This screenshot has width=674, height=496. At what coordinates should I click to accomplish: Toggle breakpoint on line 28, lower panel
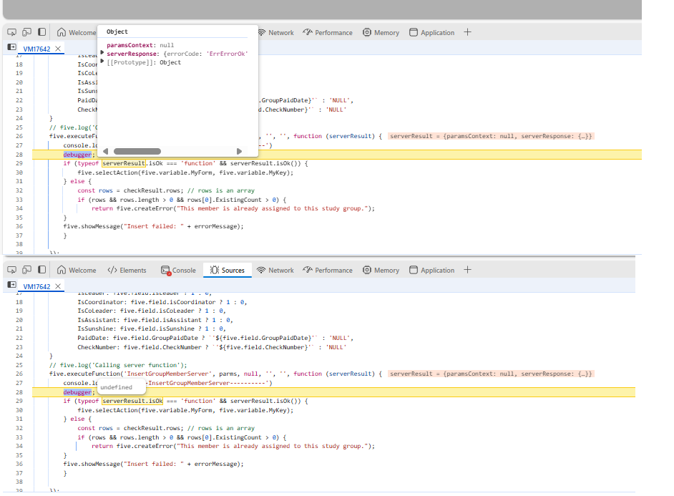[x=19, y=392]
